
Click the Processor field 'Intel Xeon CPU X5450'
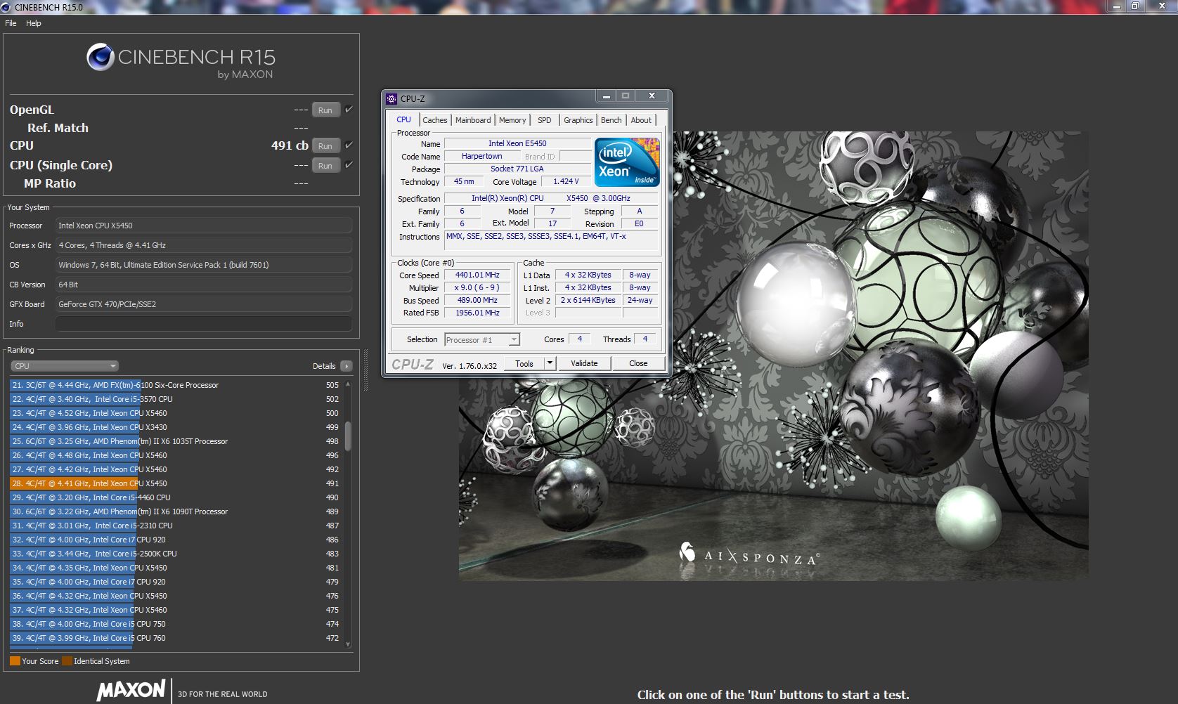click(203, 226)
